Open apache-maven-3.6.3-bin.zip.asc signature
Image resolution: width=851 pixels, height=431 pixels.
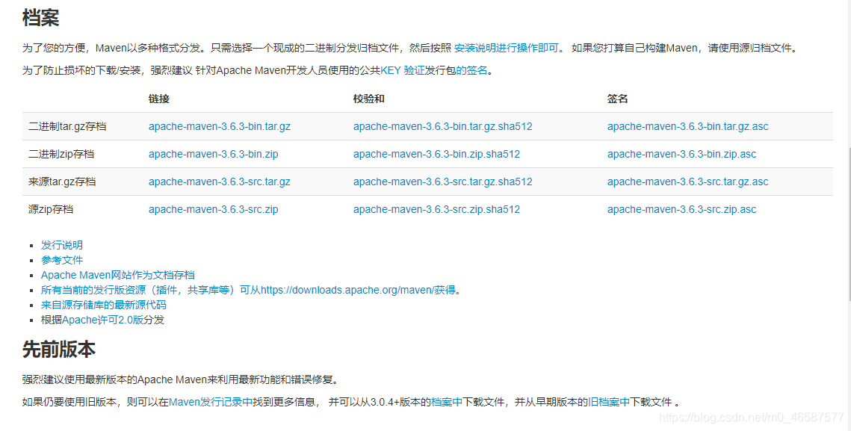[x=681, y=154]
